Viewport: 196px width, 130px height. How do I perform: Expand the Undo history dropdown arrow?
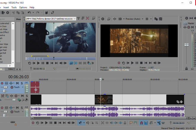tap(33, 13)
